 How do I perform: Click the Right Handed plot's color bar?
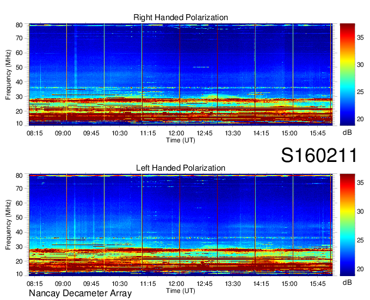coord(347,74)
